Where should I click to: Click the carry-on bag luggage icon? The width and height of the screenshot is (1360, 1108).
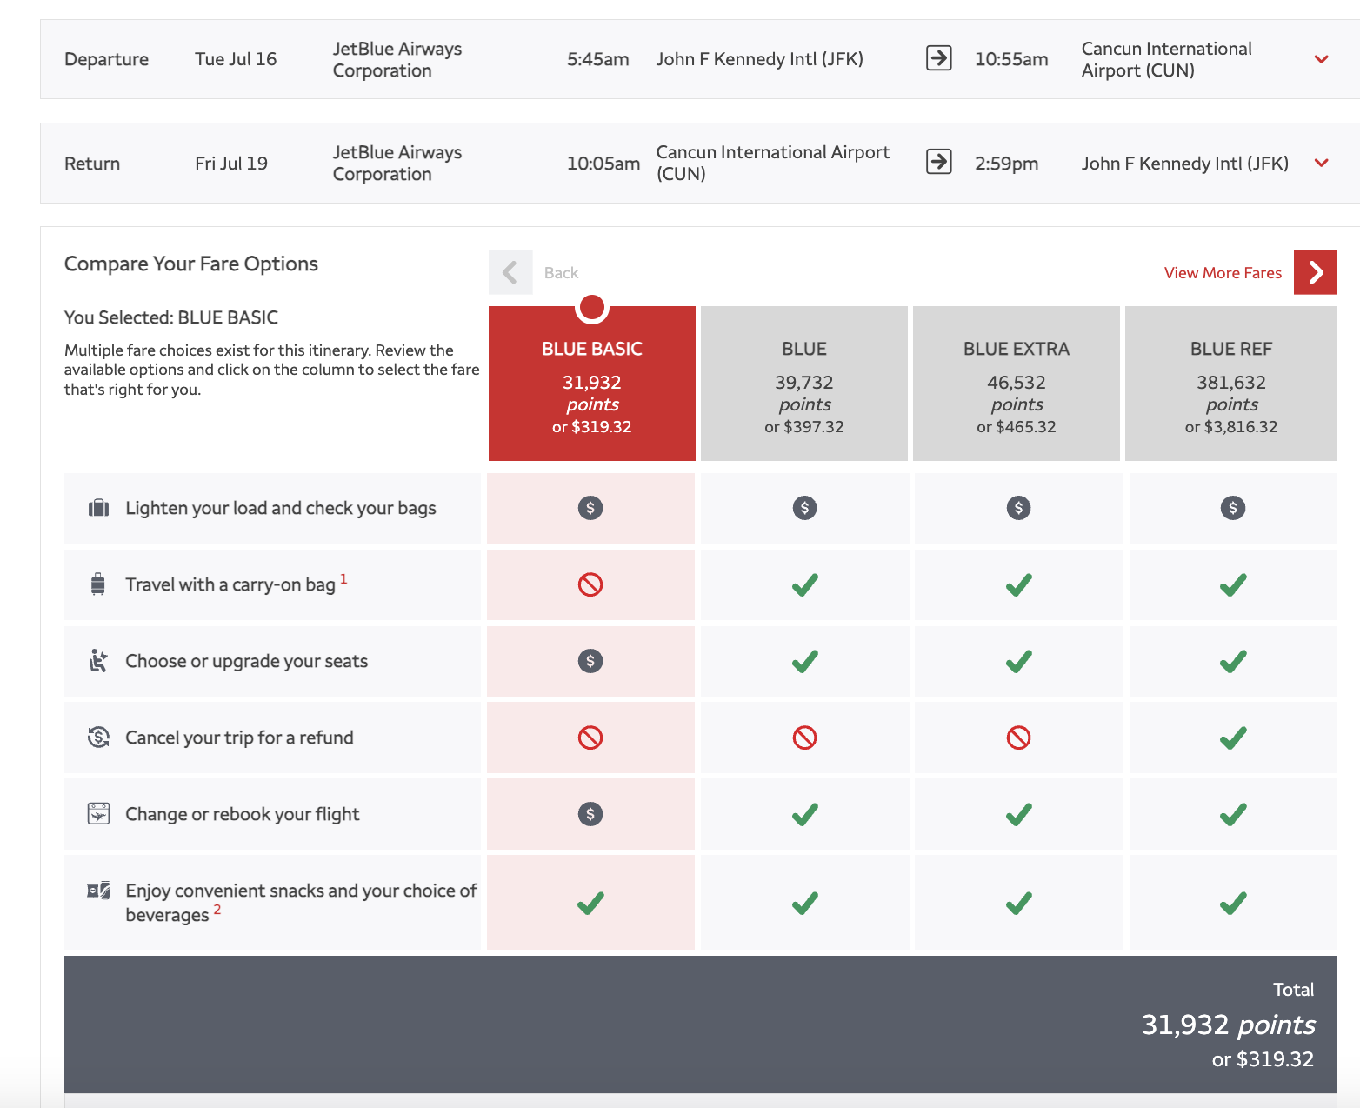(98, 584)
